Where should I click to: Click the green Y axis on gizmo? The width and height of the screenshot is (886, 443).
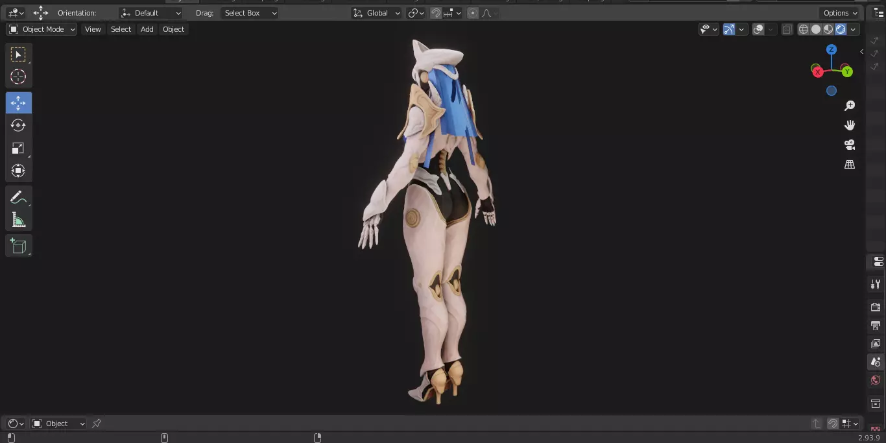847,72
